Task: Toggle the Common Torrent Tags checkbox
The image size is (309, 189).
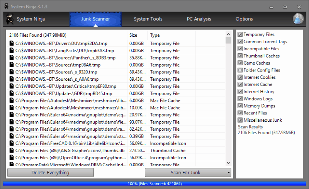Action: pyautogui.click(x=240, y=41)
